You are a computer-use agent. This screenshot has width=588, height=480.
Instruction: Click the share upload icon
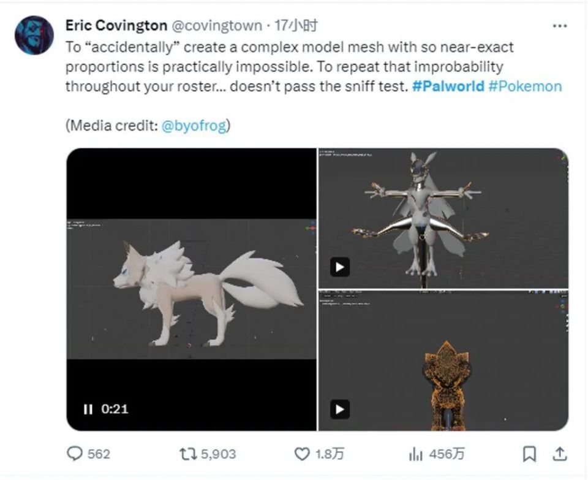(x=559, y=454)
